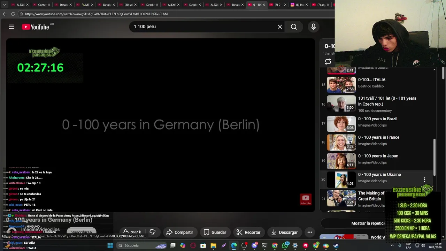Like the video with 287 k likes
446x251 pixels.
pos(131,232)
